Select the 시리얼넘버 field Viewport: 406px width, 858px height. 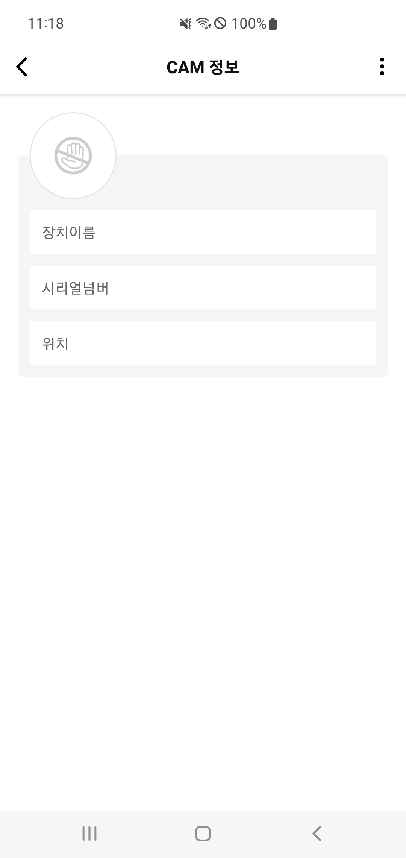[x=203, y=288]
